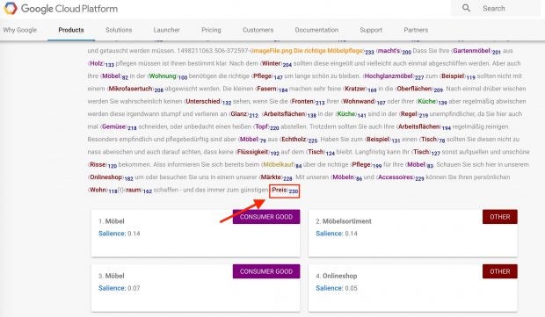Select the Products tab
545x317 pixels.
(71, 30)
